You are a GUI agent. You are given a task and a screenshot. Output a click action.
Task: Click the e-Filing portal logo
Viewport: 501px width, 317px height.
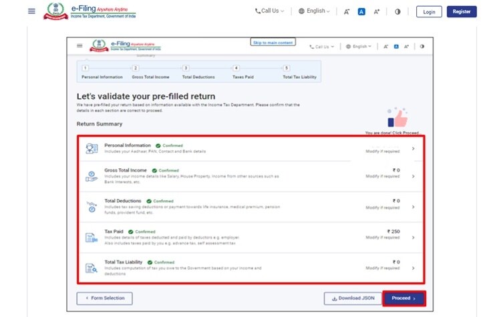coord(90,11)
